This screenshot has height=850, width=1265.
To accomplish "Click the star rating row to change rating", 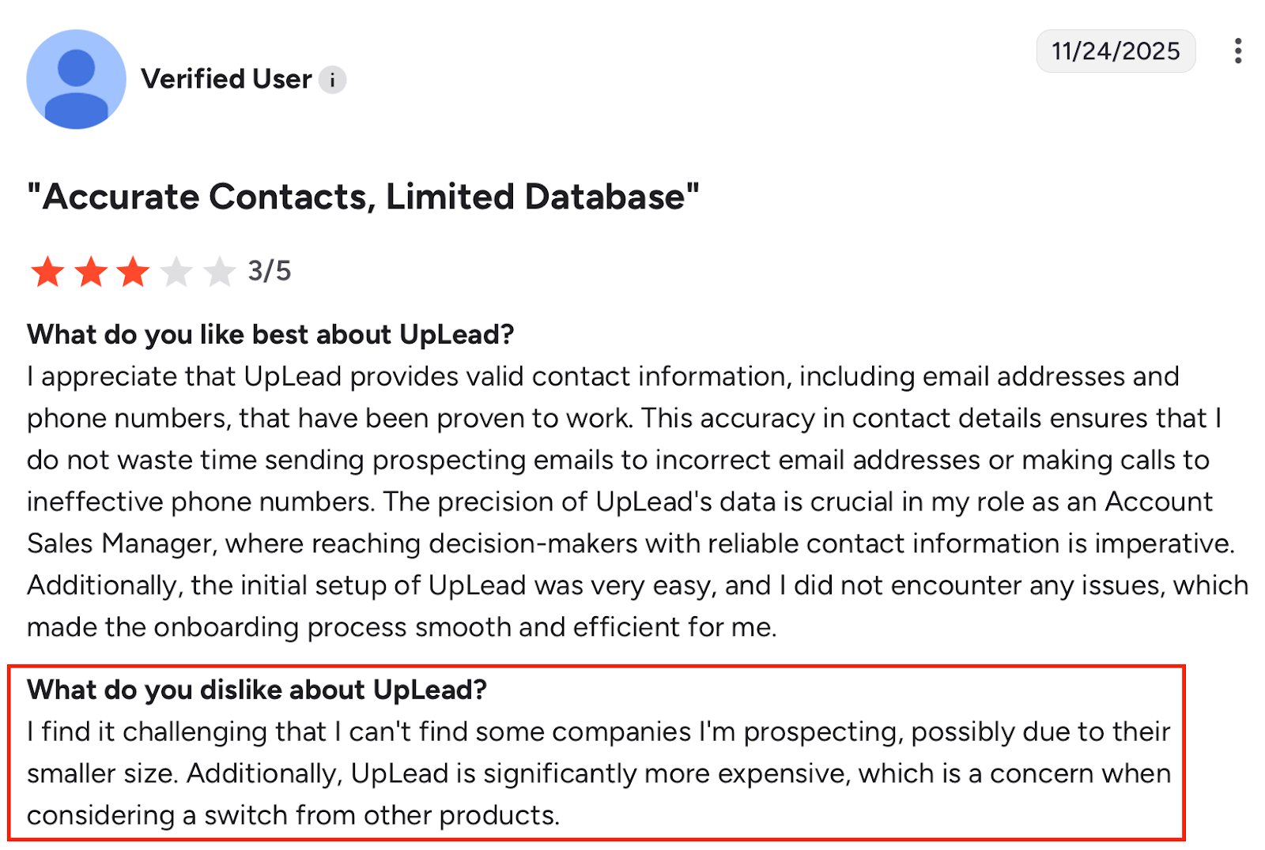I will pyautogui.click(x=134, y=271).
